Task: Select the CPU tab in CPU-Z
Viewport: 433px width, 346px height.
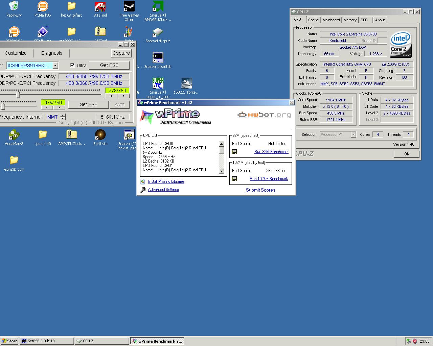Action: [x=298, y=19]
